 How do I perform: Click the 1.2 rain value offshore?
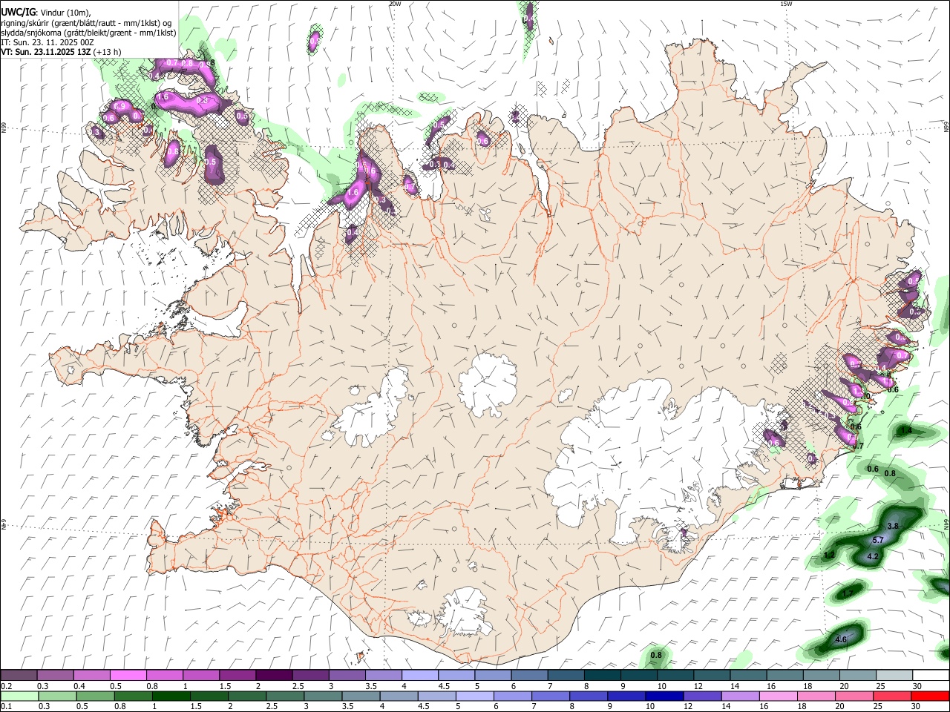[830, 555]
